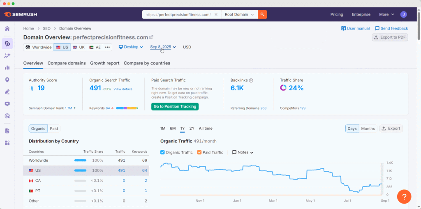
Task: Toggle the Paid Traffic checkbox
Action: 199,152
